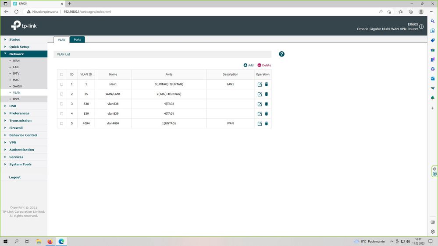Click trash icon for WAN/LAN1 row

tap(266, 94)
